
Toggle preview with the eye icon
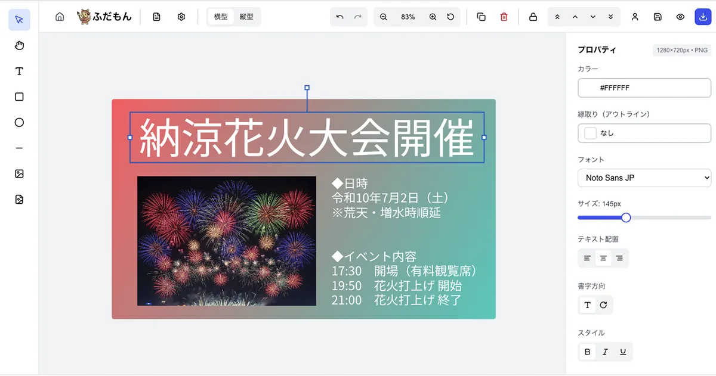click(x=680, y=17)
